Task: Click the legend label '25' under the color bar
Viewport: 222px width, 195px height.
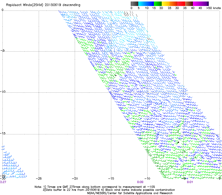Action: pyautogui.click(x=169, y=8)
